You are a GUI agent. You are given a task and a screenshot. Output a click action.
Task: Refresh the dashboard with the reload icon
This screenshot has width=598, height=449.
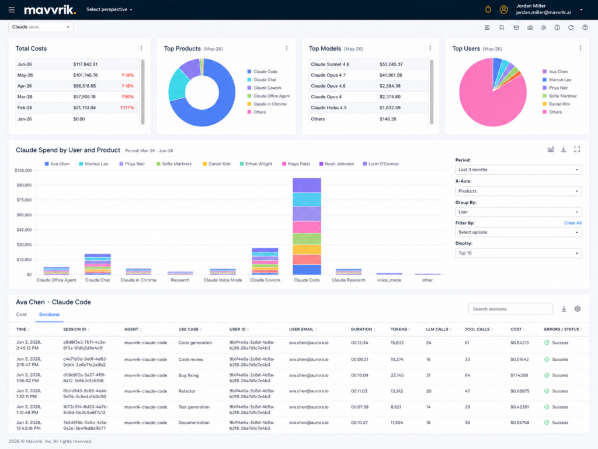click(x=571, y=27)
